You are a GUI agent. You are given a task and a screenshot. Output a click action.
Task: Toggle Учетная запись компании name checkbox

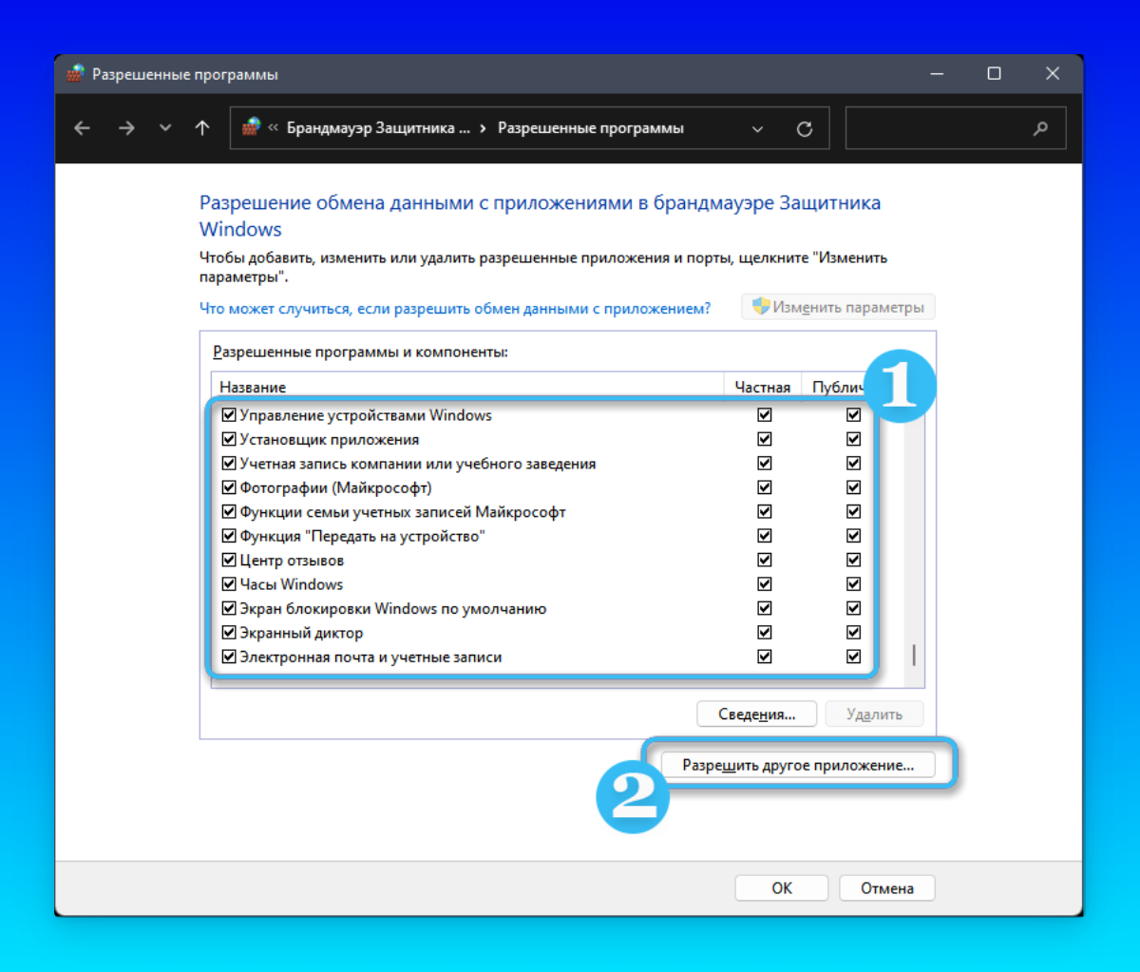click(x=228, y=464)
